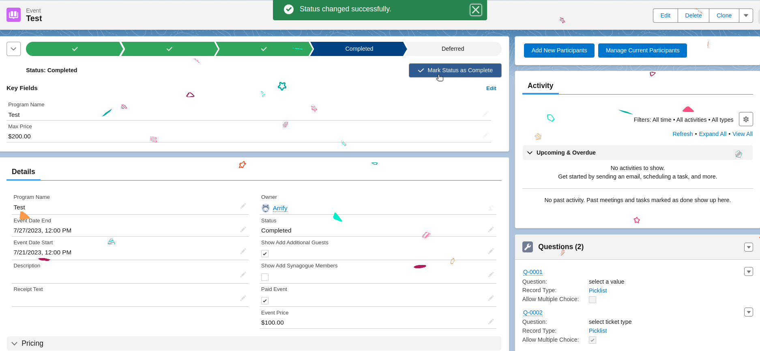The image size is (760, 351).
Task: Select the Completed path stage
Action: (x=359, y=49)
